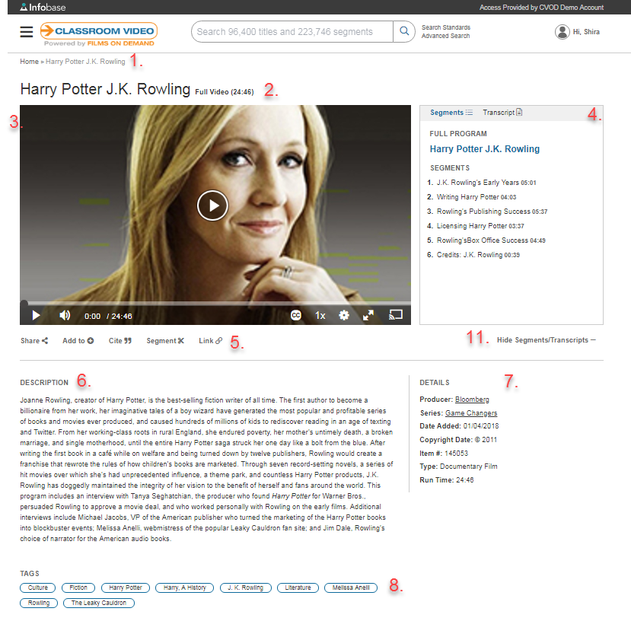The image size is (631, 621).
Task: Create a custom Segment clip
Action: pos(165,341)
